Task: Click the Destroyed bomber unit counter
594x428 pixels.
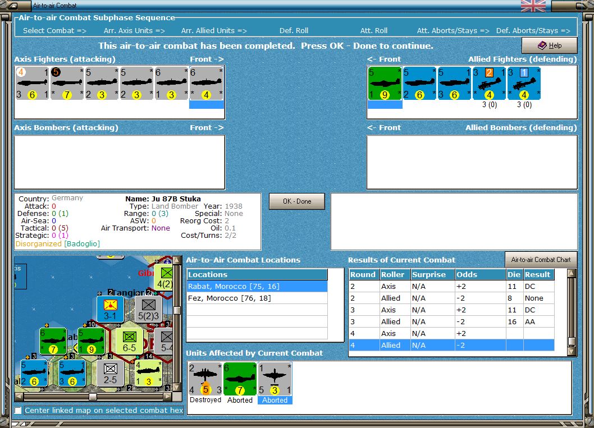Action: click(x=205, y=379)
